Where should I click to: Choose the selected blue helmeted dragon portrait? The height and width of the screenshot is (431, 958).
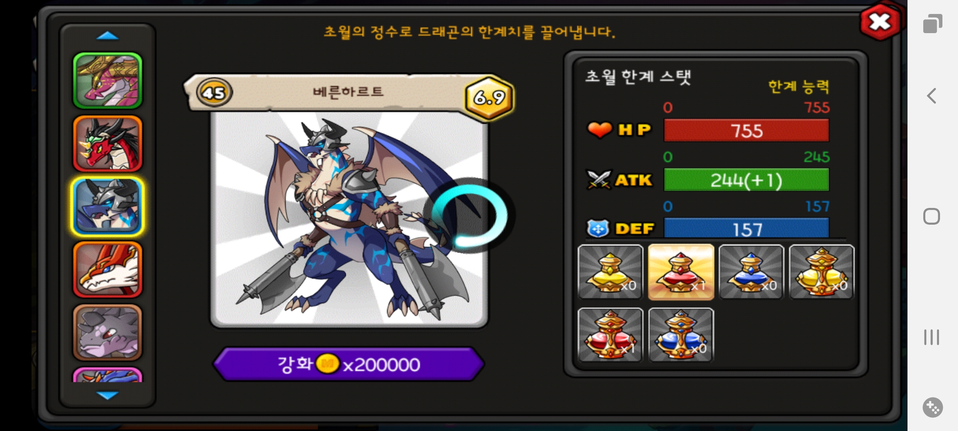tap(107, 206)
